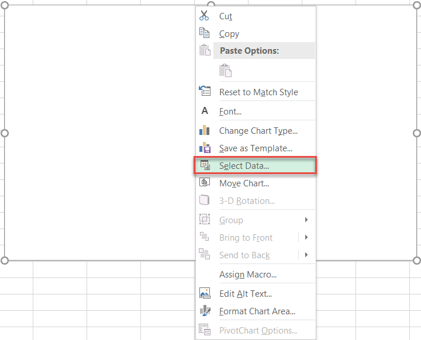Viewport: 421px width, 340px height.
Task: Click the Paste Options: header
Action: coord(264,50)
